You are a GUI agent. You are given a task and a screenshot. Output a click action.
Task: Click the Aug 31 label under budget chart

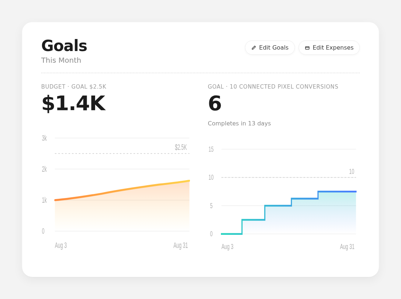click(x=180, y=245)
